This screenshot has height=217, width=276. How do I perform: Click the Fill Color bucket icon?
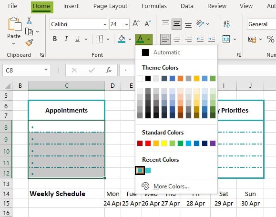tap(122, 39)
